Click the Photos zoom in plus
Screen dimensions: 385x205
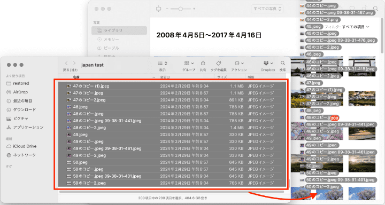(194, 9)
